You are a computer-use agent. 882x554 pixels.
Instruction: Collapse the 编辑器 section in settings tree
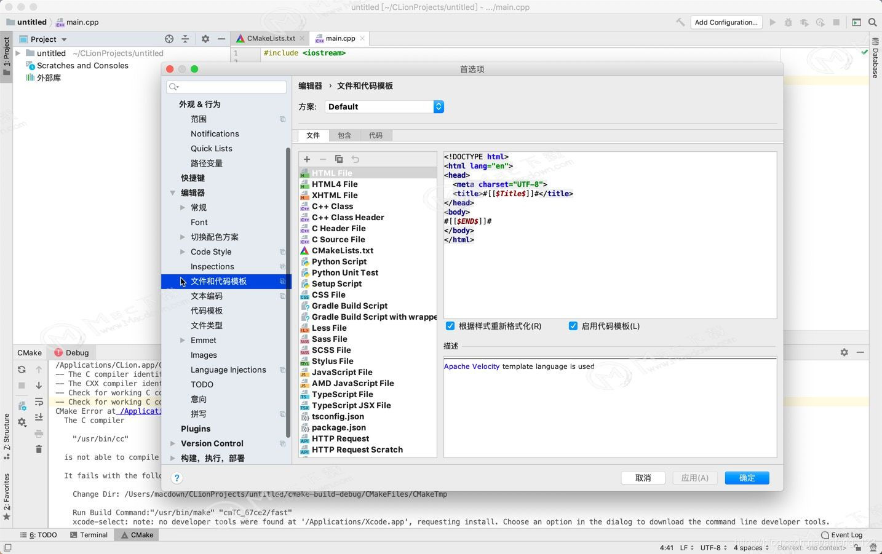[x=173, y=193]
